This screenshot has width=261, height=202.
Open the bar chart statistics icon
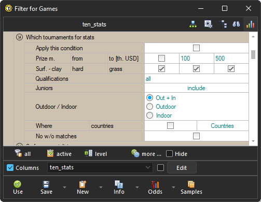[250, 24]
